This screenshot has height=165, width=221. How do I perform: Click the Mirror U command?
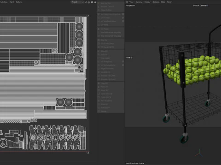[x=111, y=51]
